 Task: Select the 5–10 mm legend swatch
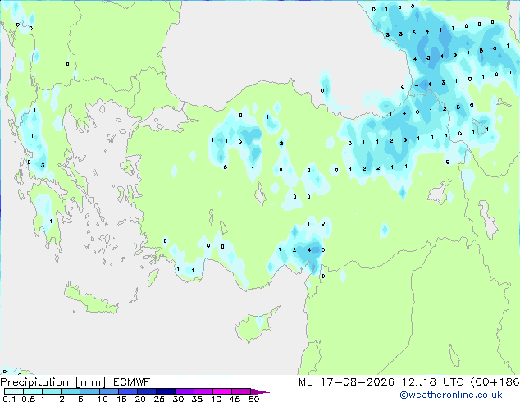click(90, 391)
